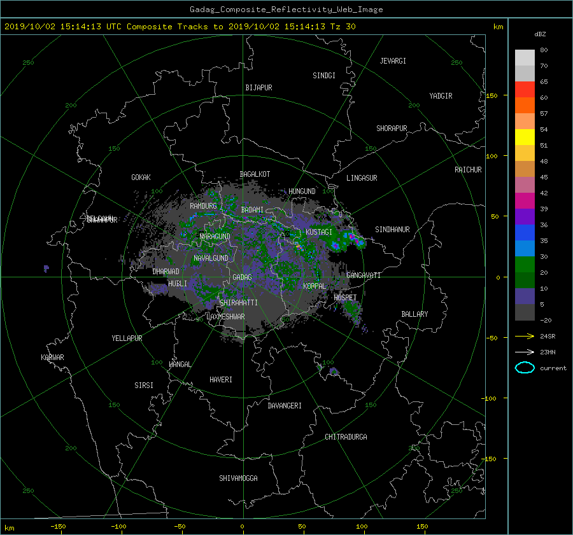Select the HUNGUND label
The height and width of the screenshot is (535, 573).
coord(302,191)
